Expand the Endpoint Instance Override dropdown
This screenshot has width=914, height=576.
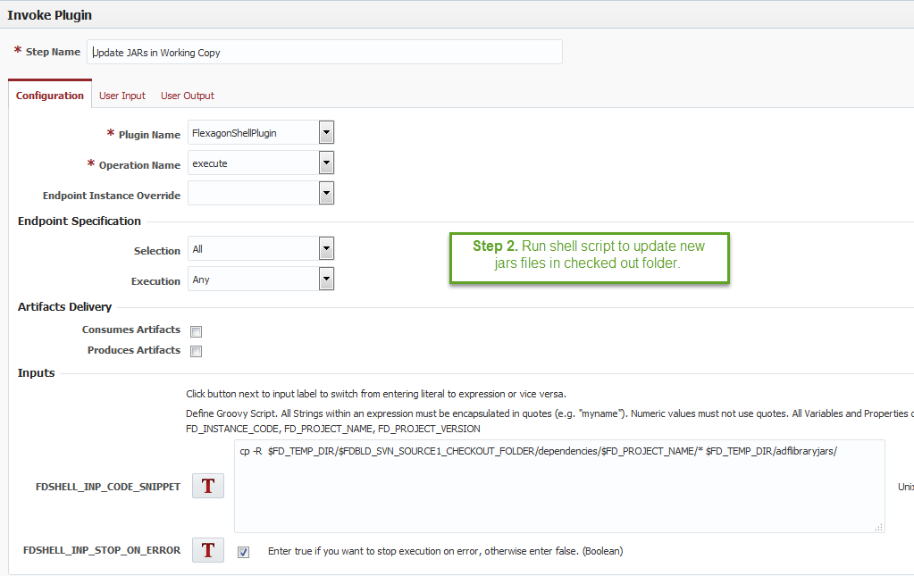click(x=326, y=193)
